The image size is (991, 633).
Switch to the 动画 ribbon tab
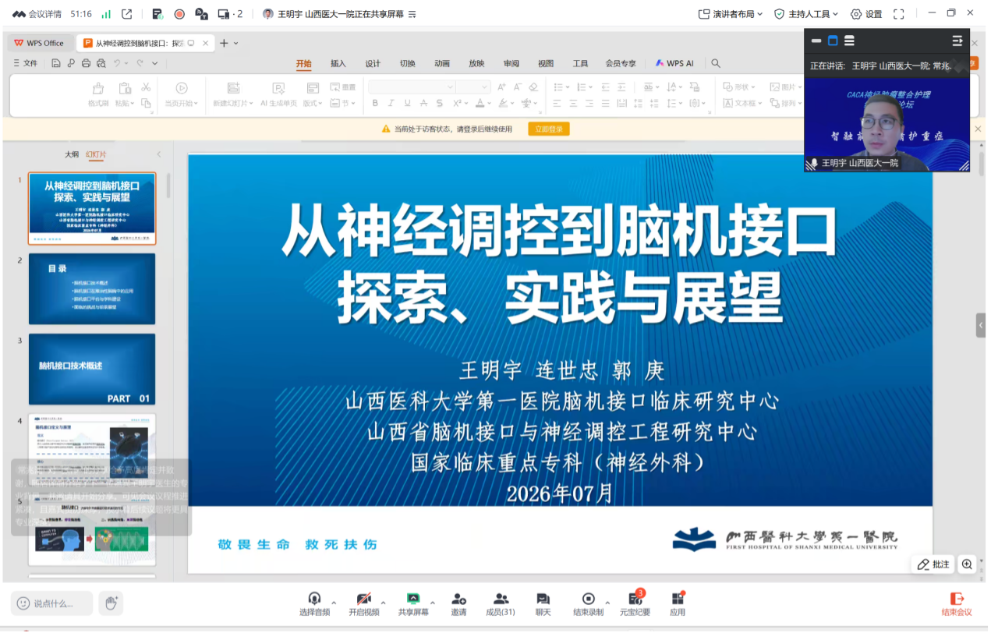pyautogui.click(x=442, y=63)
